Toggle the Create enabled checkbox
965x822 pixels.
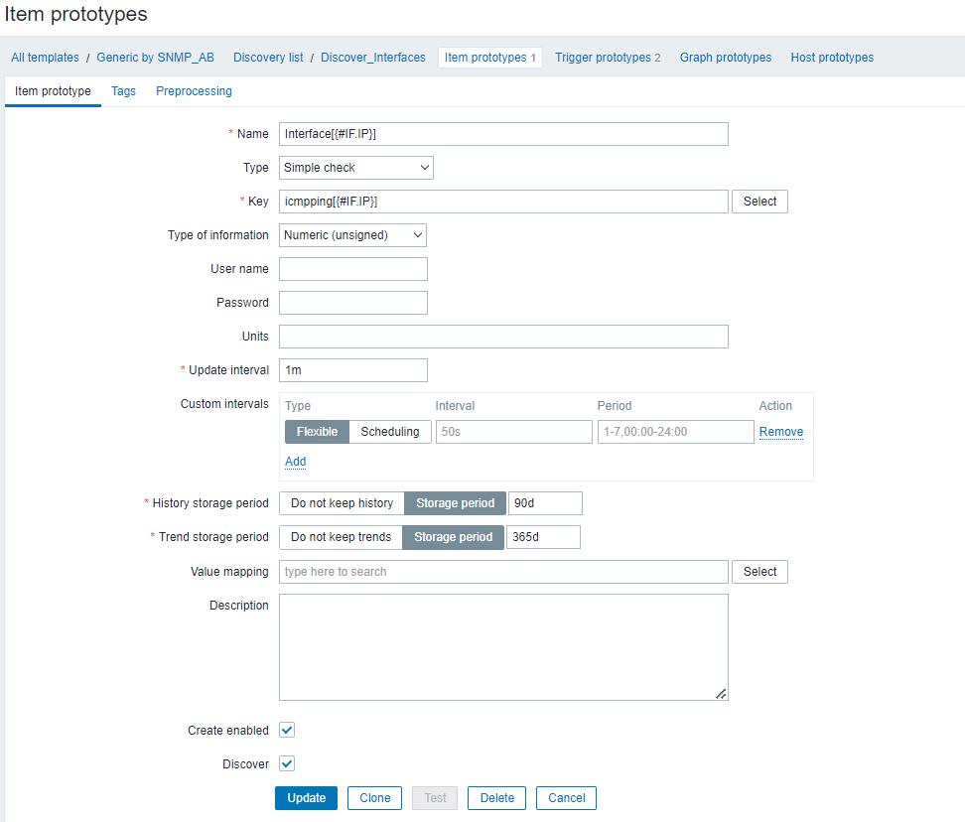(287, 731)
